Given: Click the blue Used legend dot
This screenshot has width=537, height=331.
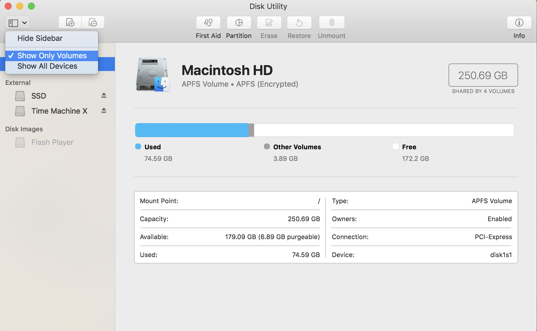Looking at the screenshot, I should [138, 146].
